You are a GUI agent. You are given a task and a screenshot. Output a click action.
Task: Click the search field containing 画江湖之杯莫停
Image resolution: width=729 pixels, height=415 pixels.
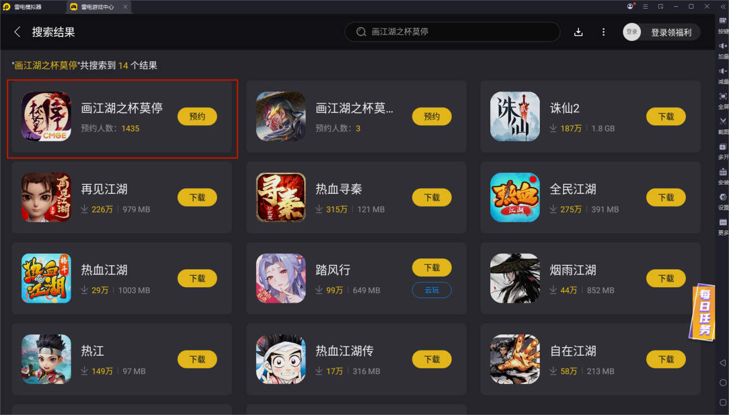(x=452, y=32)
